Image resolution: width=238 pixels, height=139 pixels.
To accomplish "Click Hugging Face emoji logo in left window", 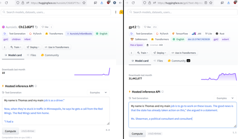I will click(x=121, y=12).
